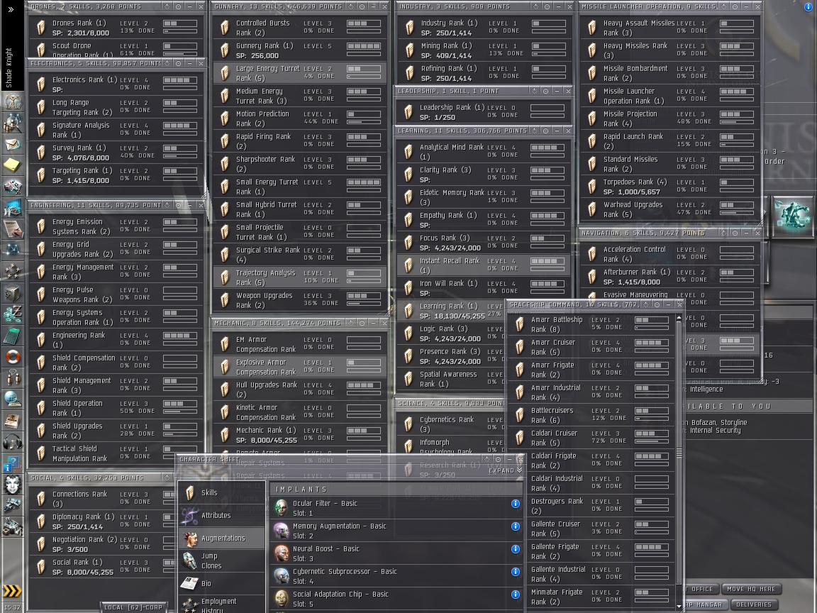Toggle pin on the Character Sheet window
817x613 pixels.
[498, 459]
